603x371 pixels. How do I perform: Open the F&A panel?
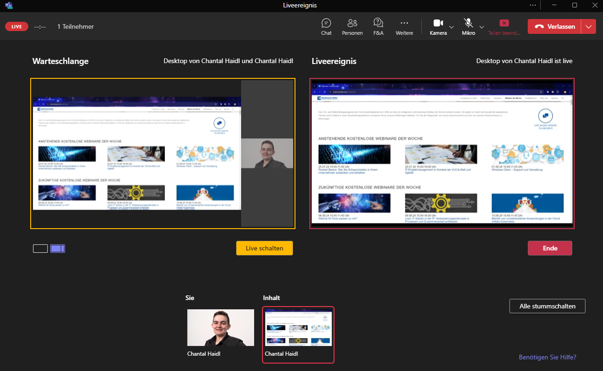[x=378, y=26]
